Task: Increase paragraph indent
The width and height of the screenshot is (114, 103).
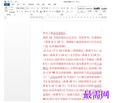Action: pyautogui.click(x=64, y=8)
